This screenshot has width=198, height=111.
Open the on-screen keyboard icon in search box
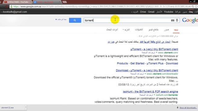pos(173,20)
